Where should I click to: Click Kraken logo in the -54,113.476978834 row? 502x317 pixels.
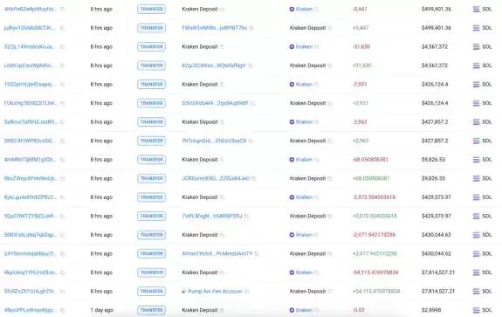(292, 272)
